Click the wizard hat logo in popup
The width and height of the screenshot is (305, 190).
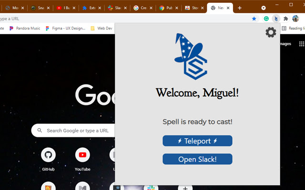191,57
